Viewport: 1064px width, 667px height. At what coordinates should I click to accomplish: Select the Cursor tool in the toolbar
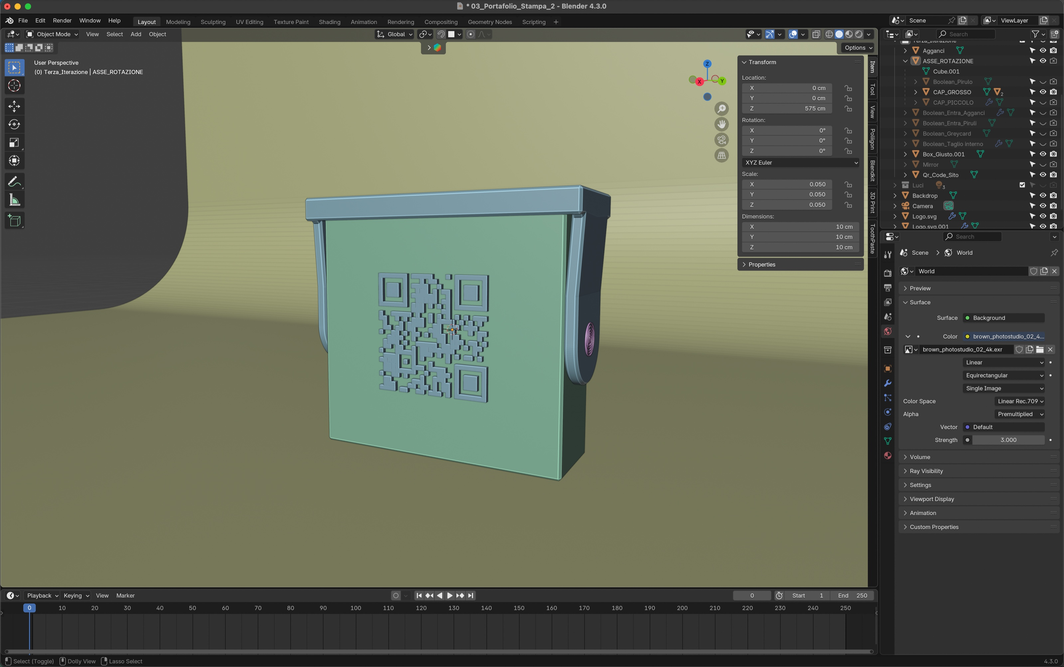click(14, 85)
